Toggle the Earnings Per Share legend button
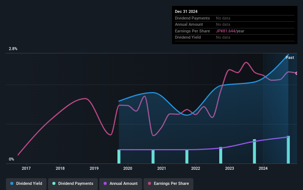Screen dimensions: 303x190 point(168,183)
